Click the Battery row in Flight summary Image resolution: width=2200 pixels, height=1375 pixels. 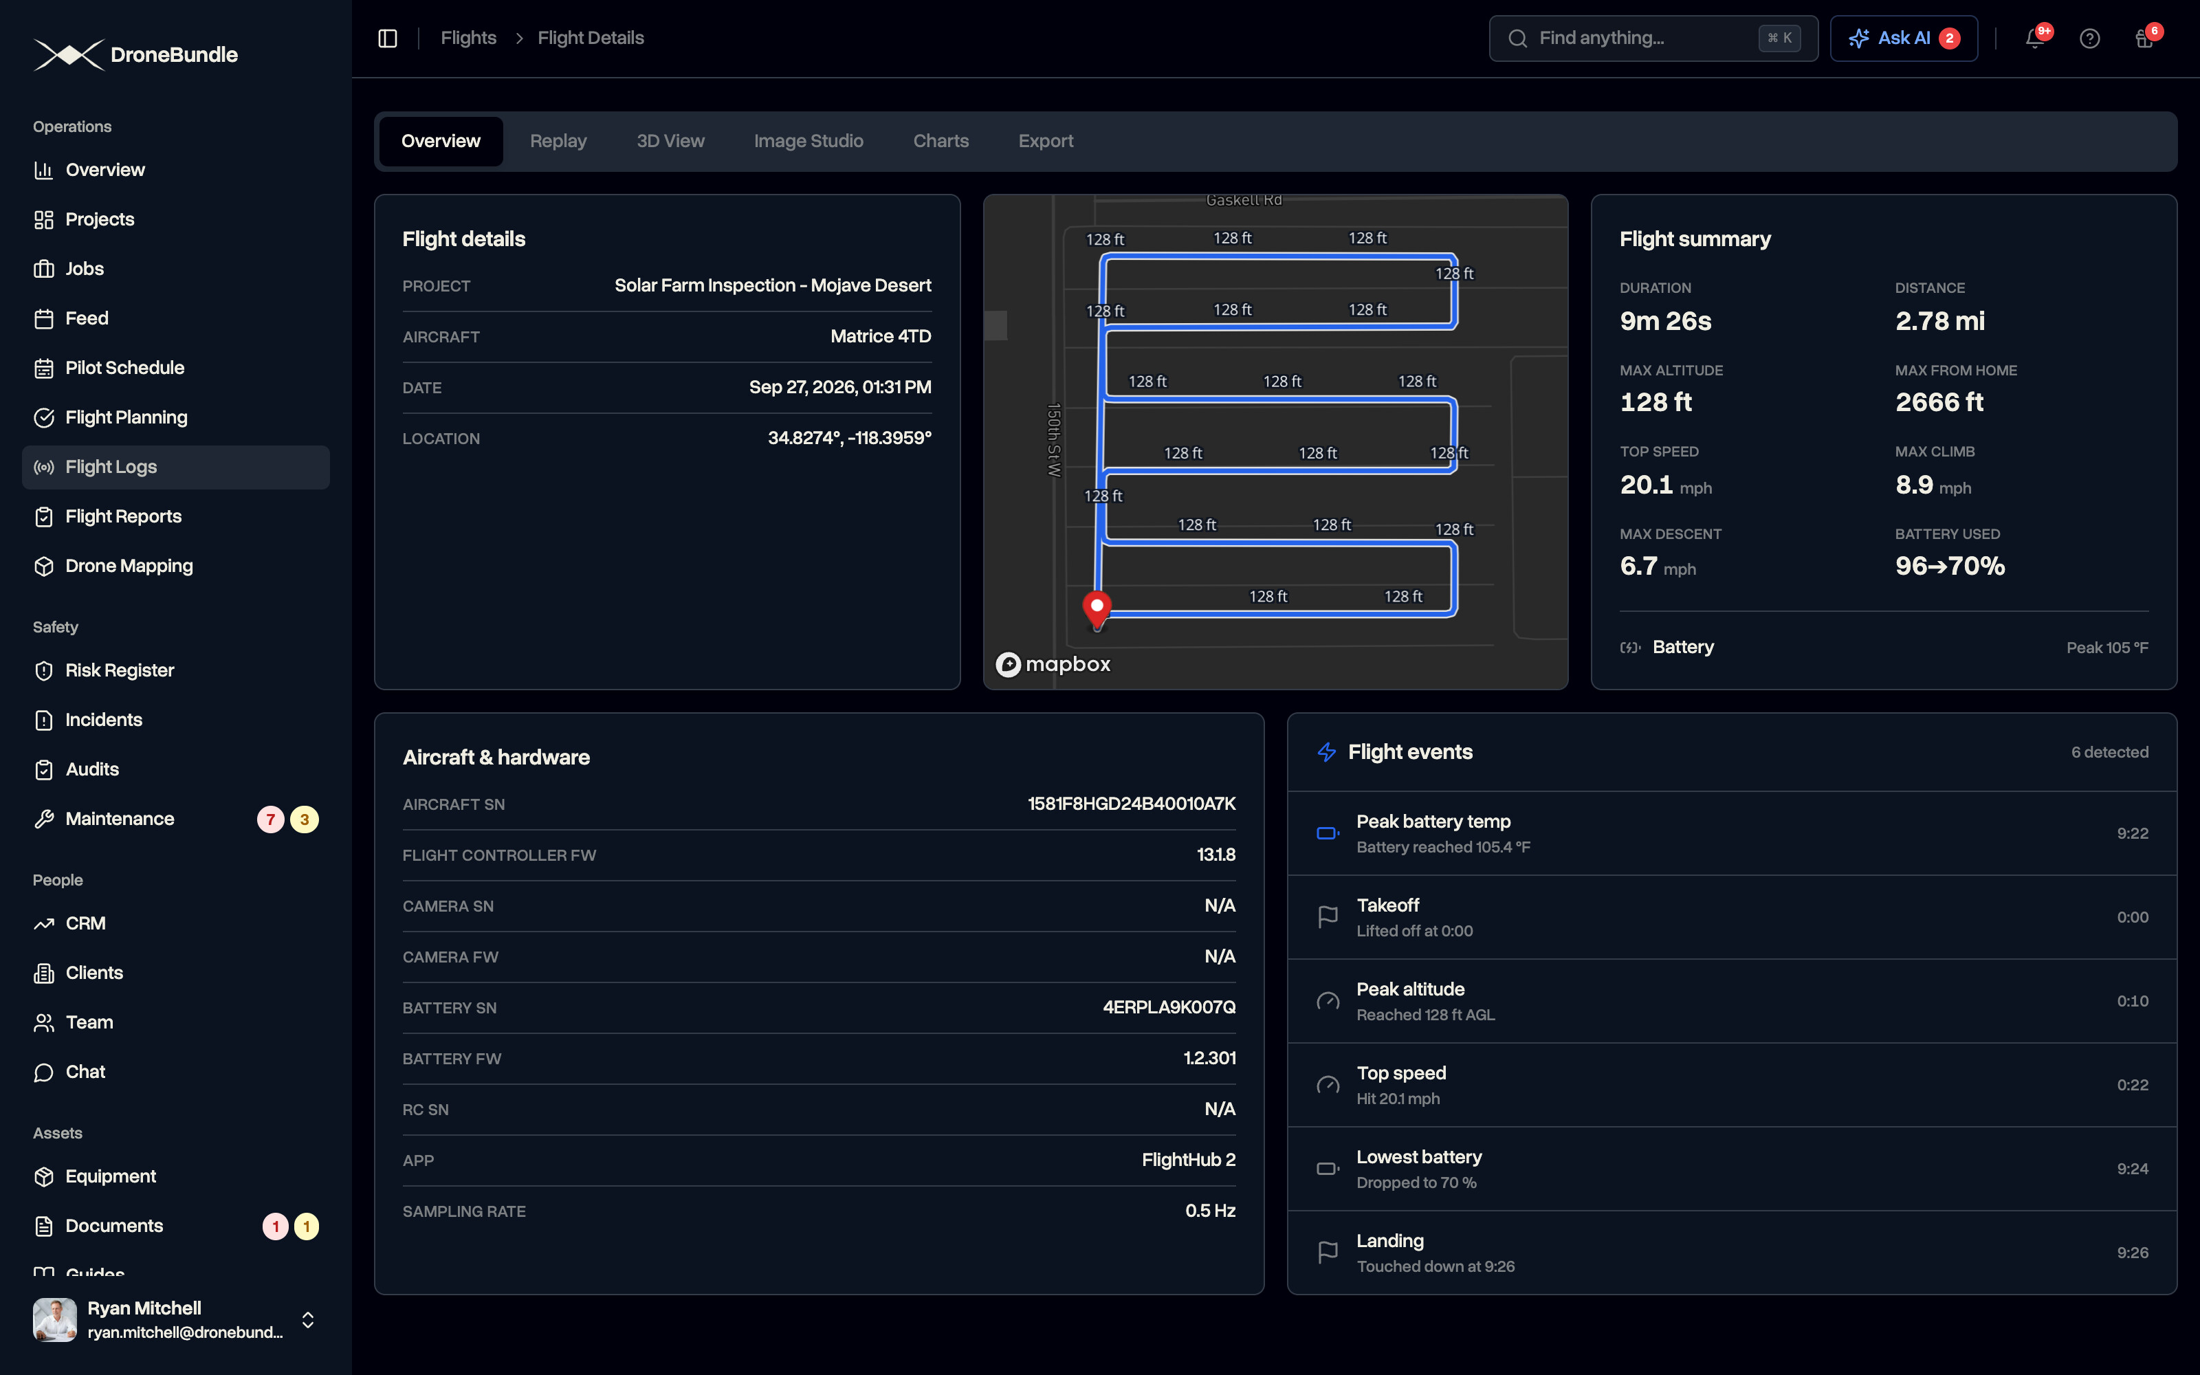tap(1884, 648)
